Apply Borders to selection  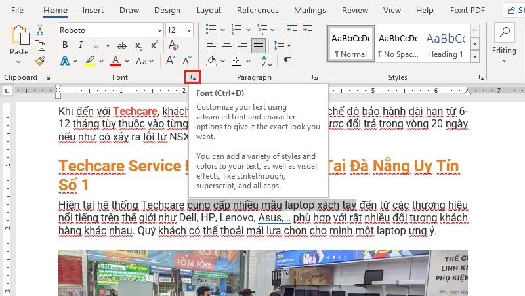point(236,61)
